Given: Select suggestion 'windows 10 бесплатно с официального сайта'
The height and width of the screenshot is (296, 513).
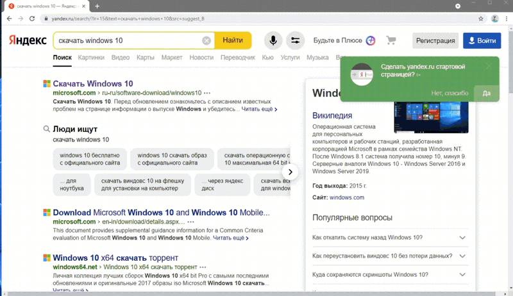Looking at the screenshot, I should (x=90, y=159).
